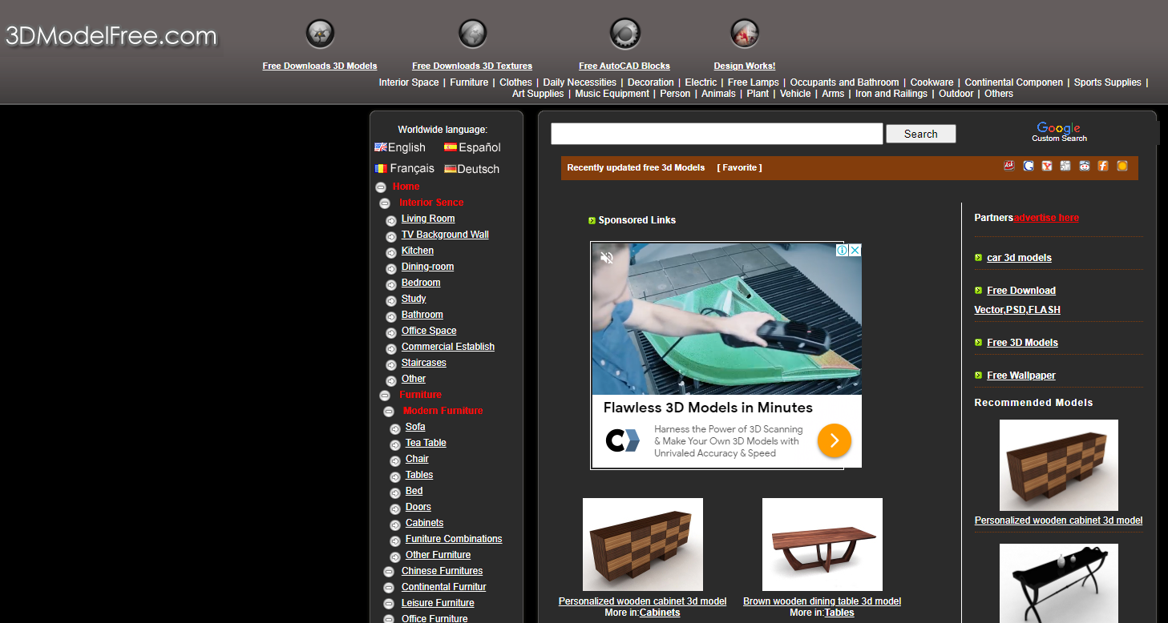Open the Interior Space menu category
This screenshot has height=623, width=1168.
(409, 82)
